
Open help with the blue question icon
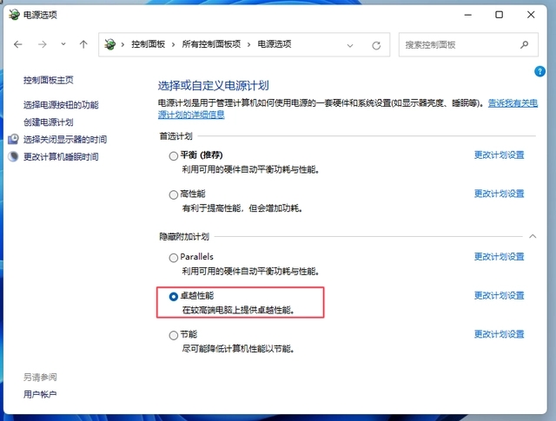tap(539, 71)
